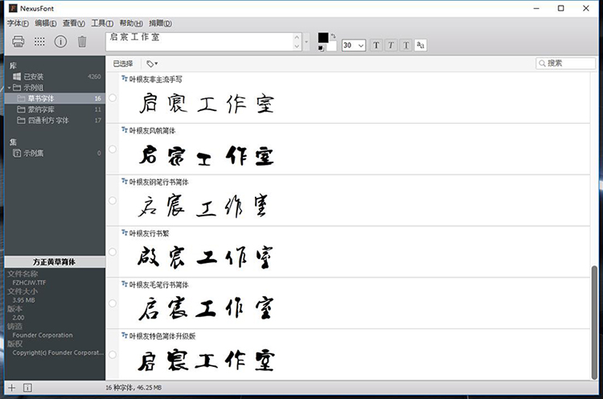Click Founder Corporation foundry text
This screenshot has height=399, width=603.
pyautogui.click(x=43, y=335)
